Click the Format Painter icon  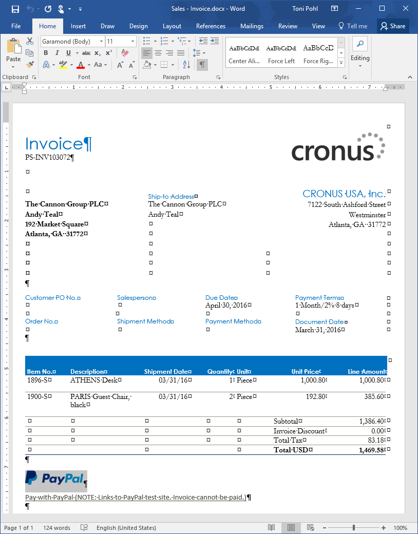[30, 65]
